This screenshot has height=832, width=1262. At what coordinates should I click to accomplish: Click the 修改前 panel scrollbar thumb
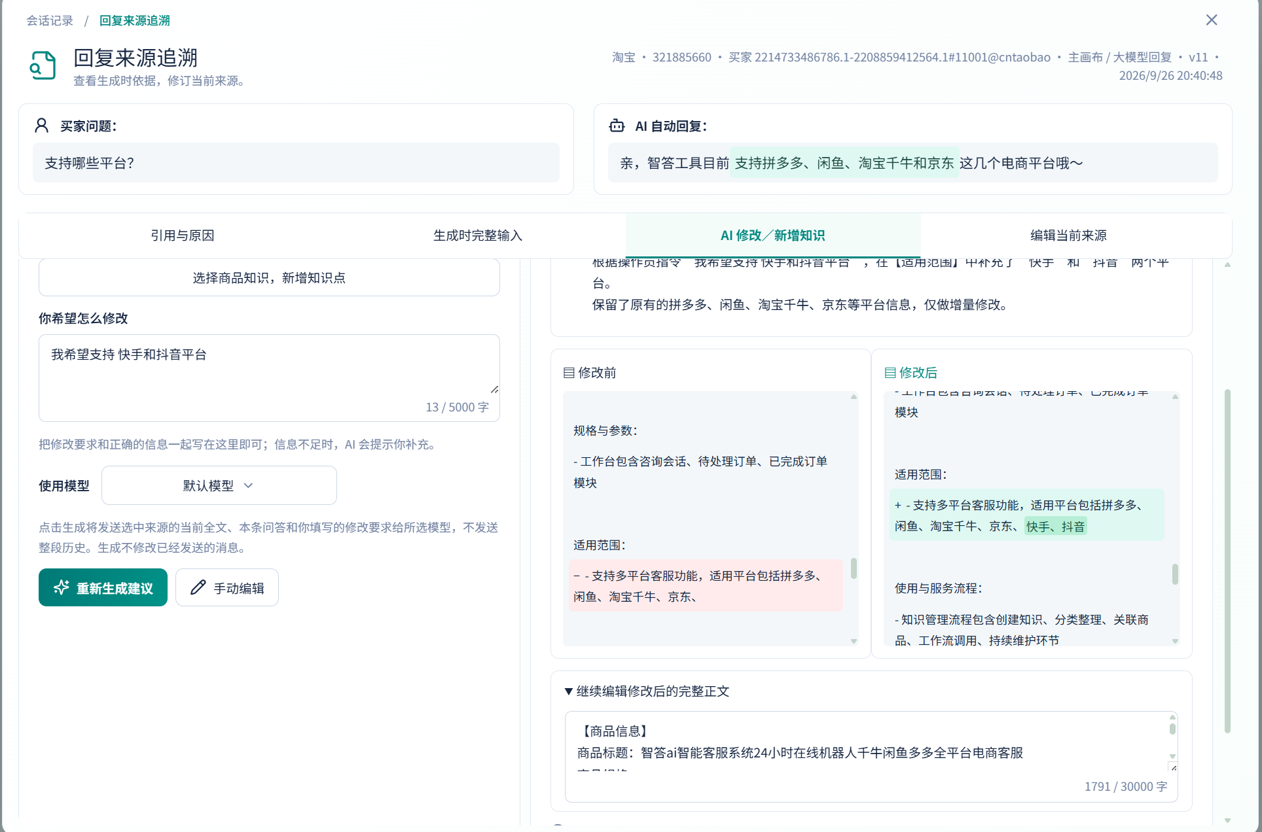tap(854, 568)
